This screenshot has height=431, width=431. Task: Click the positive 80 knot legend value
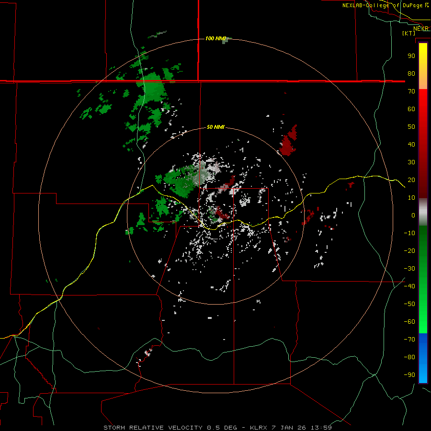pyautogui.click(x=411, y=73)
